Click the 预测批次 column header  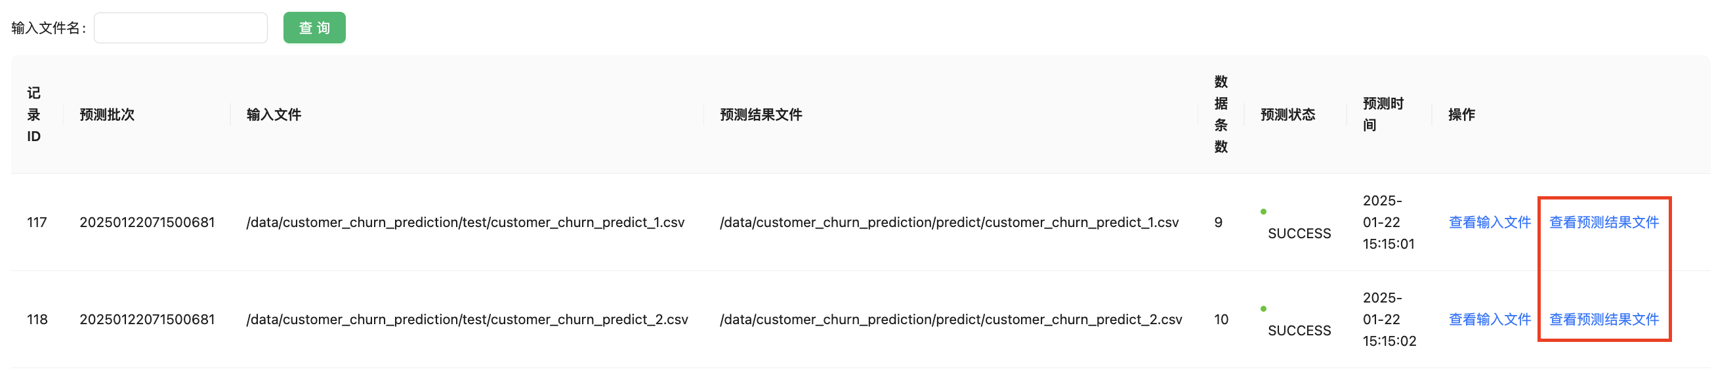107,114
